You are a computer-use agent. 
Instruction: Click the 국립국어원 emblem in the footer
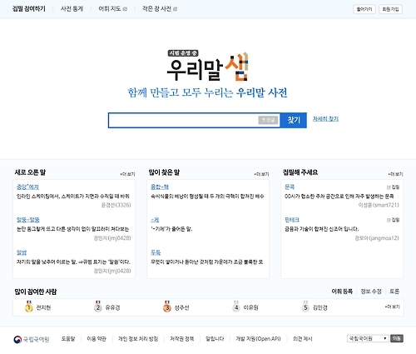pyautogui.click(x=17, y=339)
